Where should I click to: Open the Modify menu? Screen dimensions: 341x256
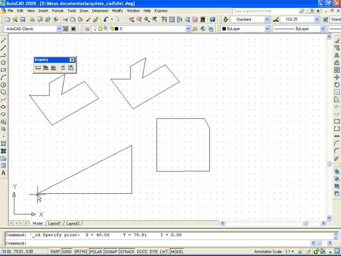(x=118, y=11)
